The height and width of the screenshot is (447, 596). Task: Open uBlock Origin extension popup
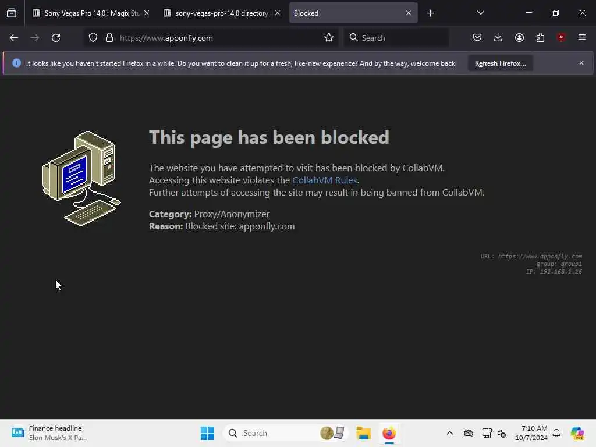coord(561,37)
